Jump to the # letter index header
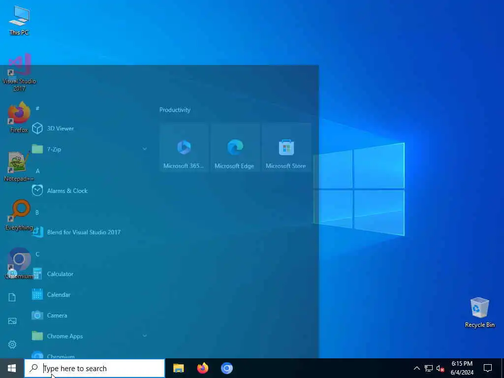This screenshot has height=378, width=504. click(37, 108)
